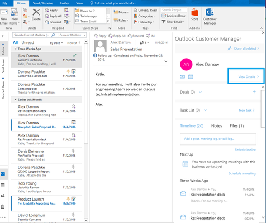This screenshot has height=223, width=266.
Task: Select the Unread mail filter
Action: point(28,43)
